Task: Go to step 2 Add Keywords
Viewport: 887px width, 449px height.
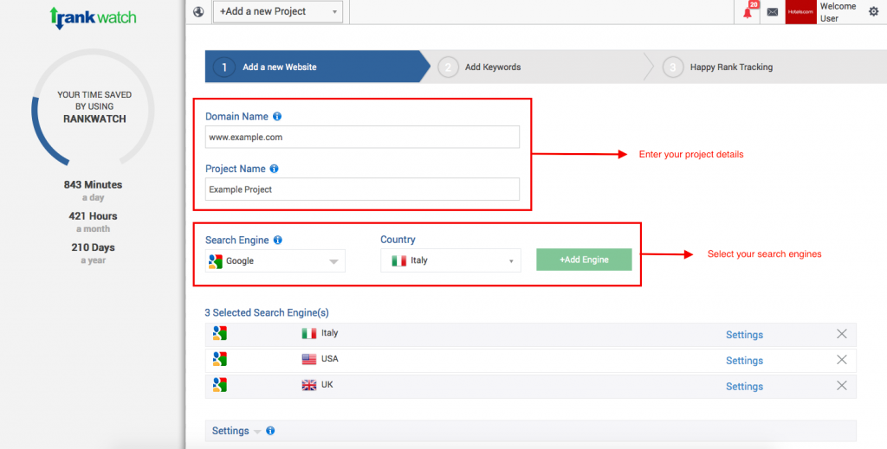Action: tap(537, 67)
